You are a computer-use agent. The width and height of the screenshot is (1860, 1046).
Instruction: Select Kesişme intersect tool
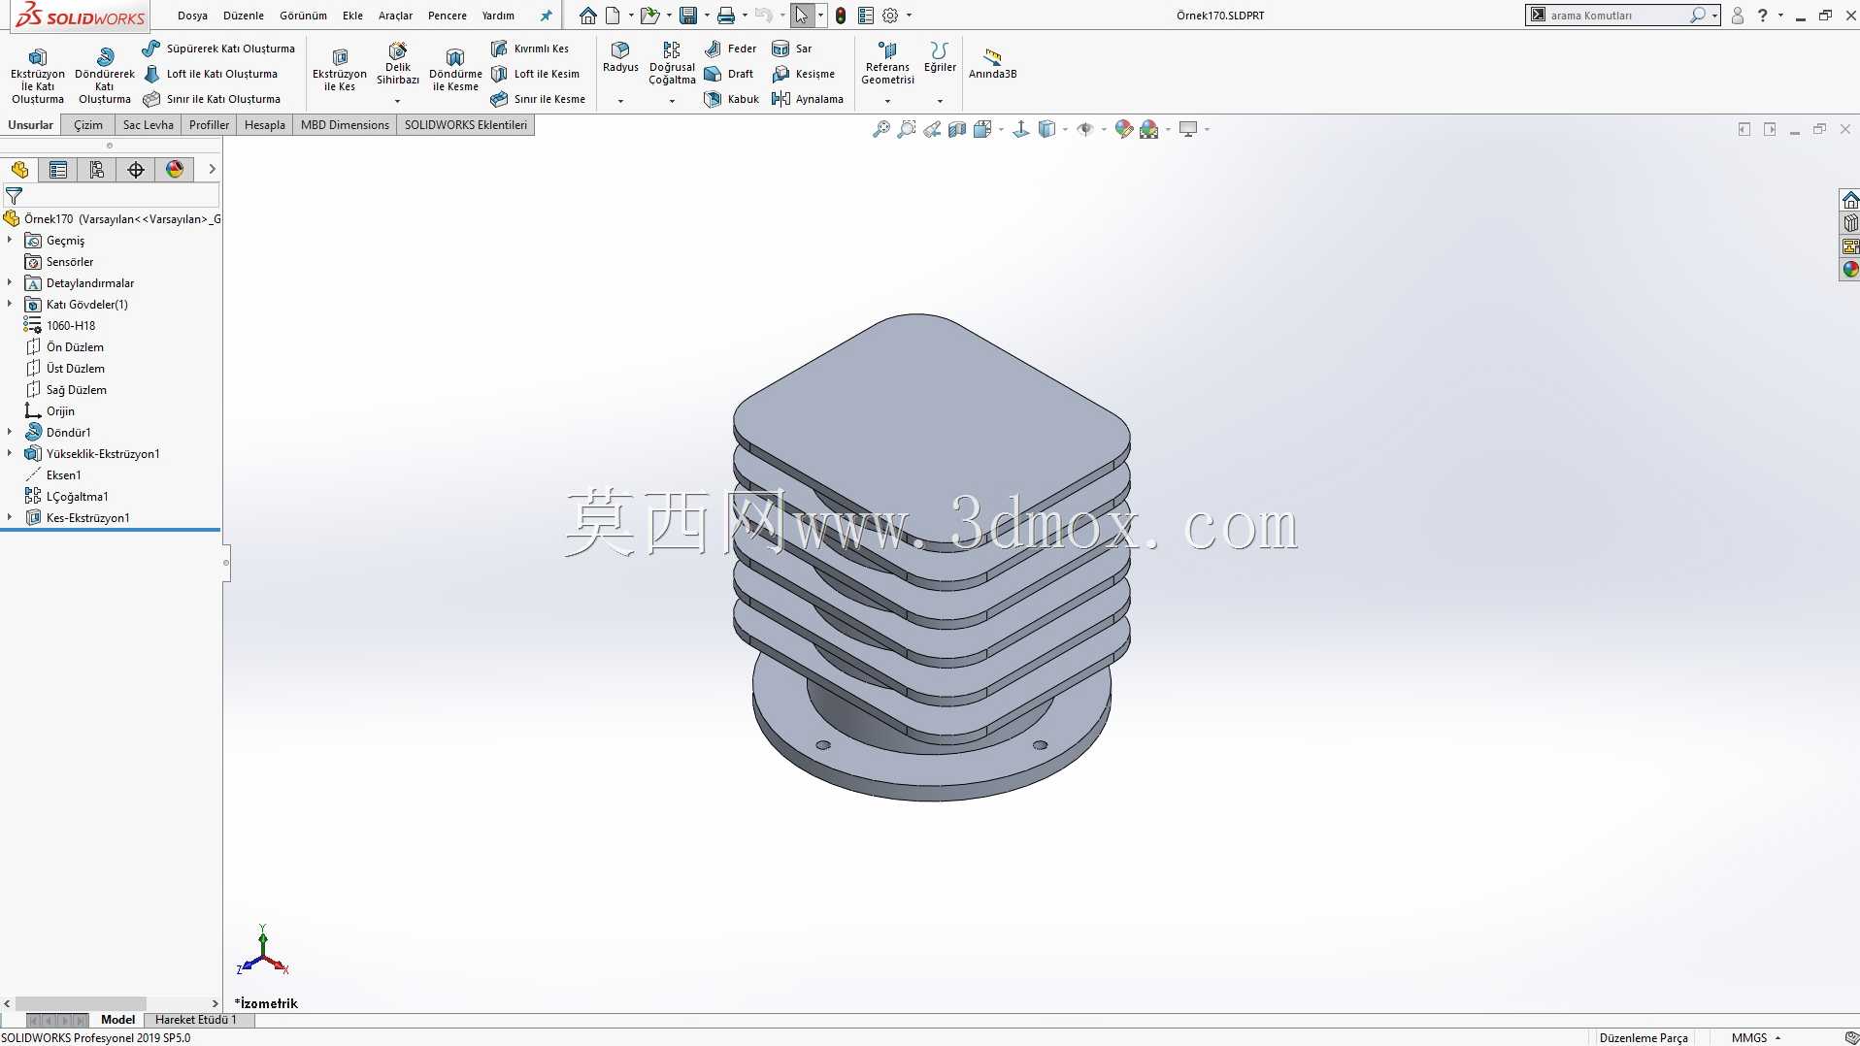pyautogui.click(x=803, y=74)
